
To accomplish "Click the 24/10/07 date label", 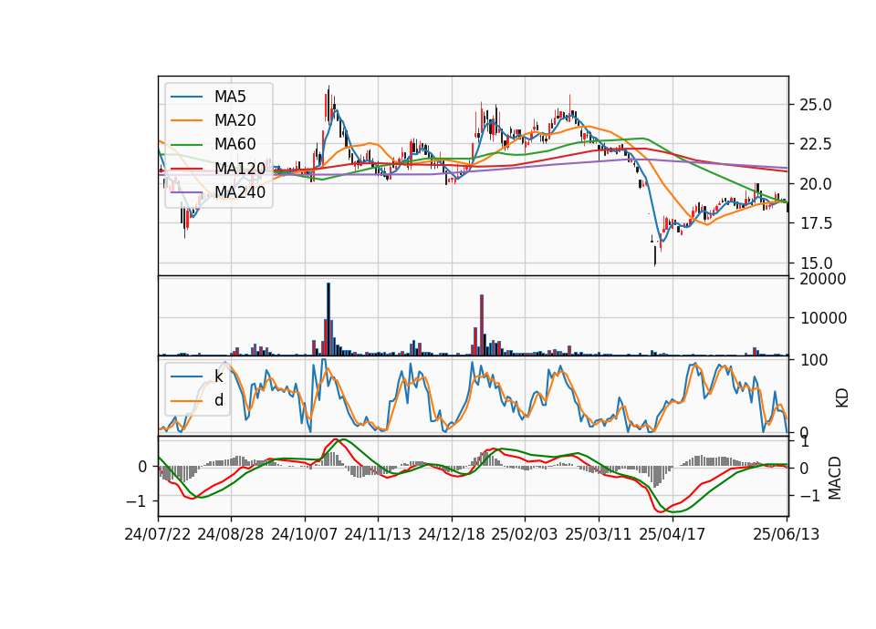I will [x=305, y=535].
